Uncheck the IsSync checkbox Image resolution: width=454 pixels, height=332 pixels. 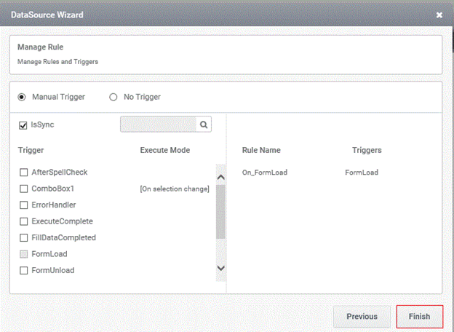tap(23, 125)
